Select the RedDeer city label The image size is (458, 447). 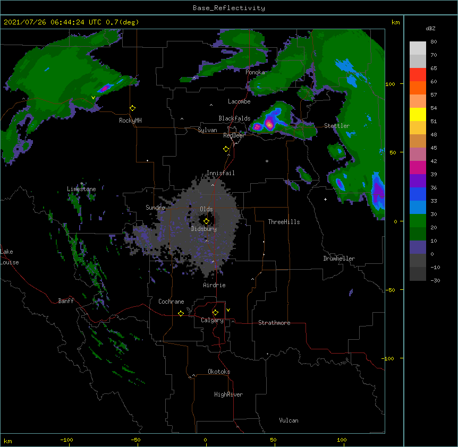tap(234, 135)
